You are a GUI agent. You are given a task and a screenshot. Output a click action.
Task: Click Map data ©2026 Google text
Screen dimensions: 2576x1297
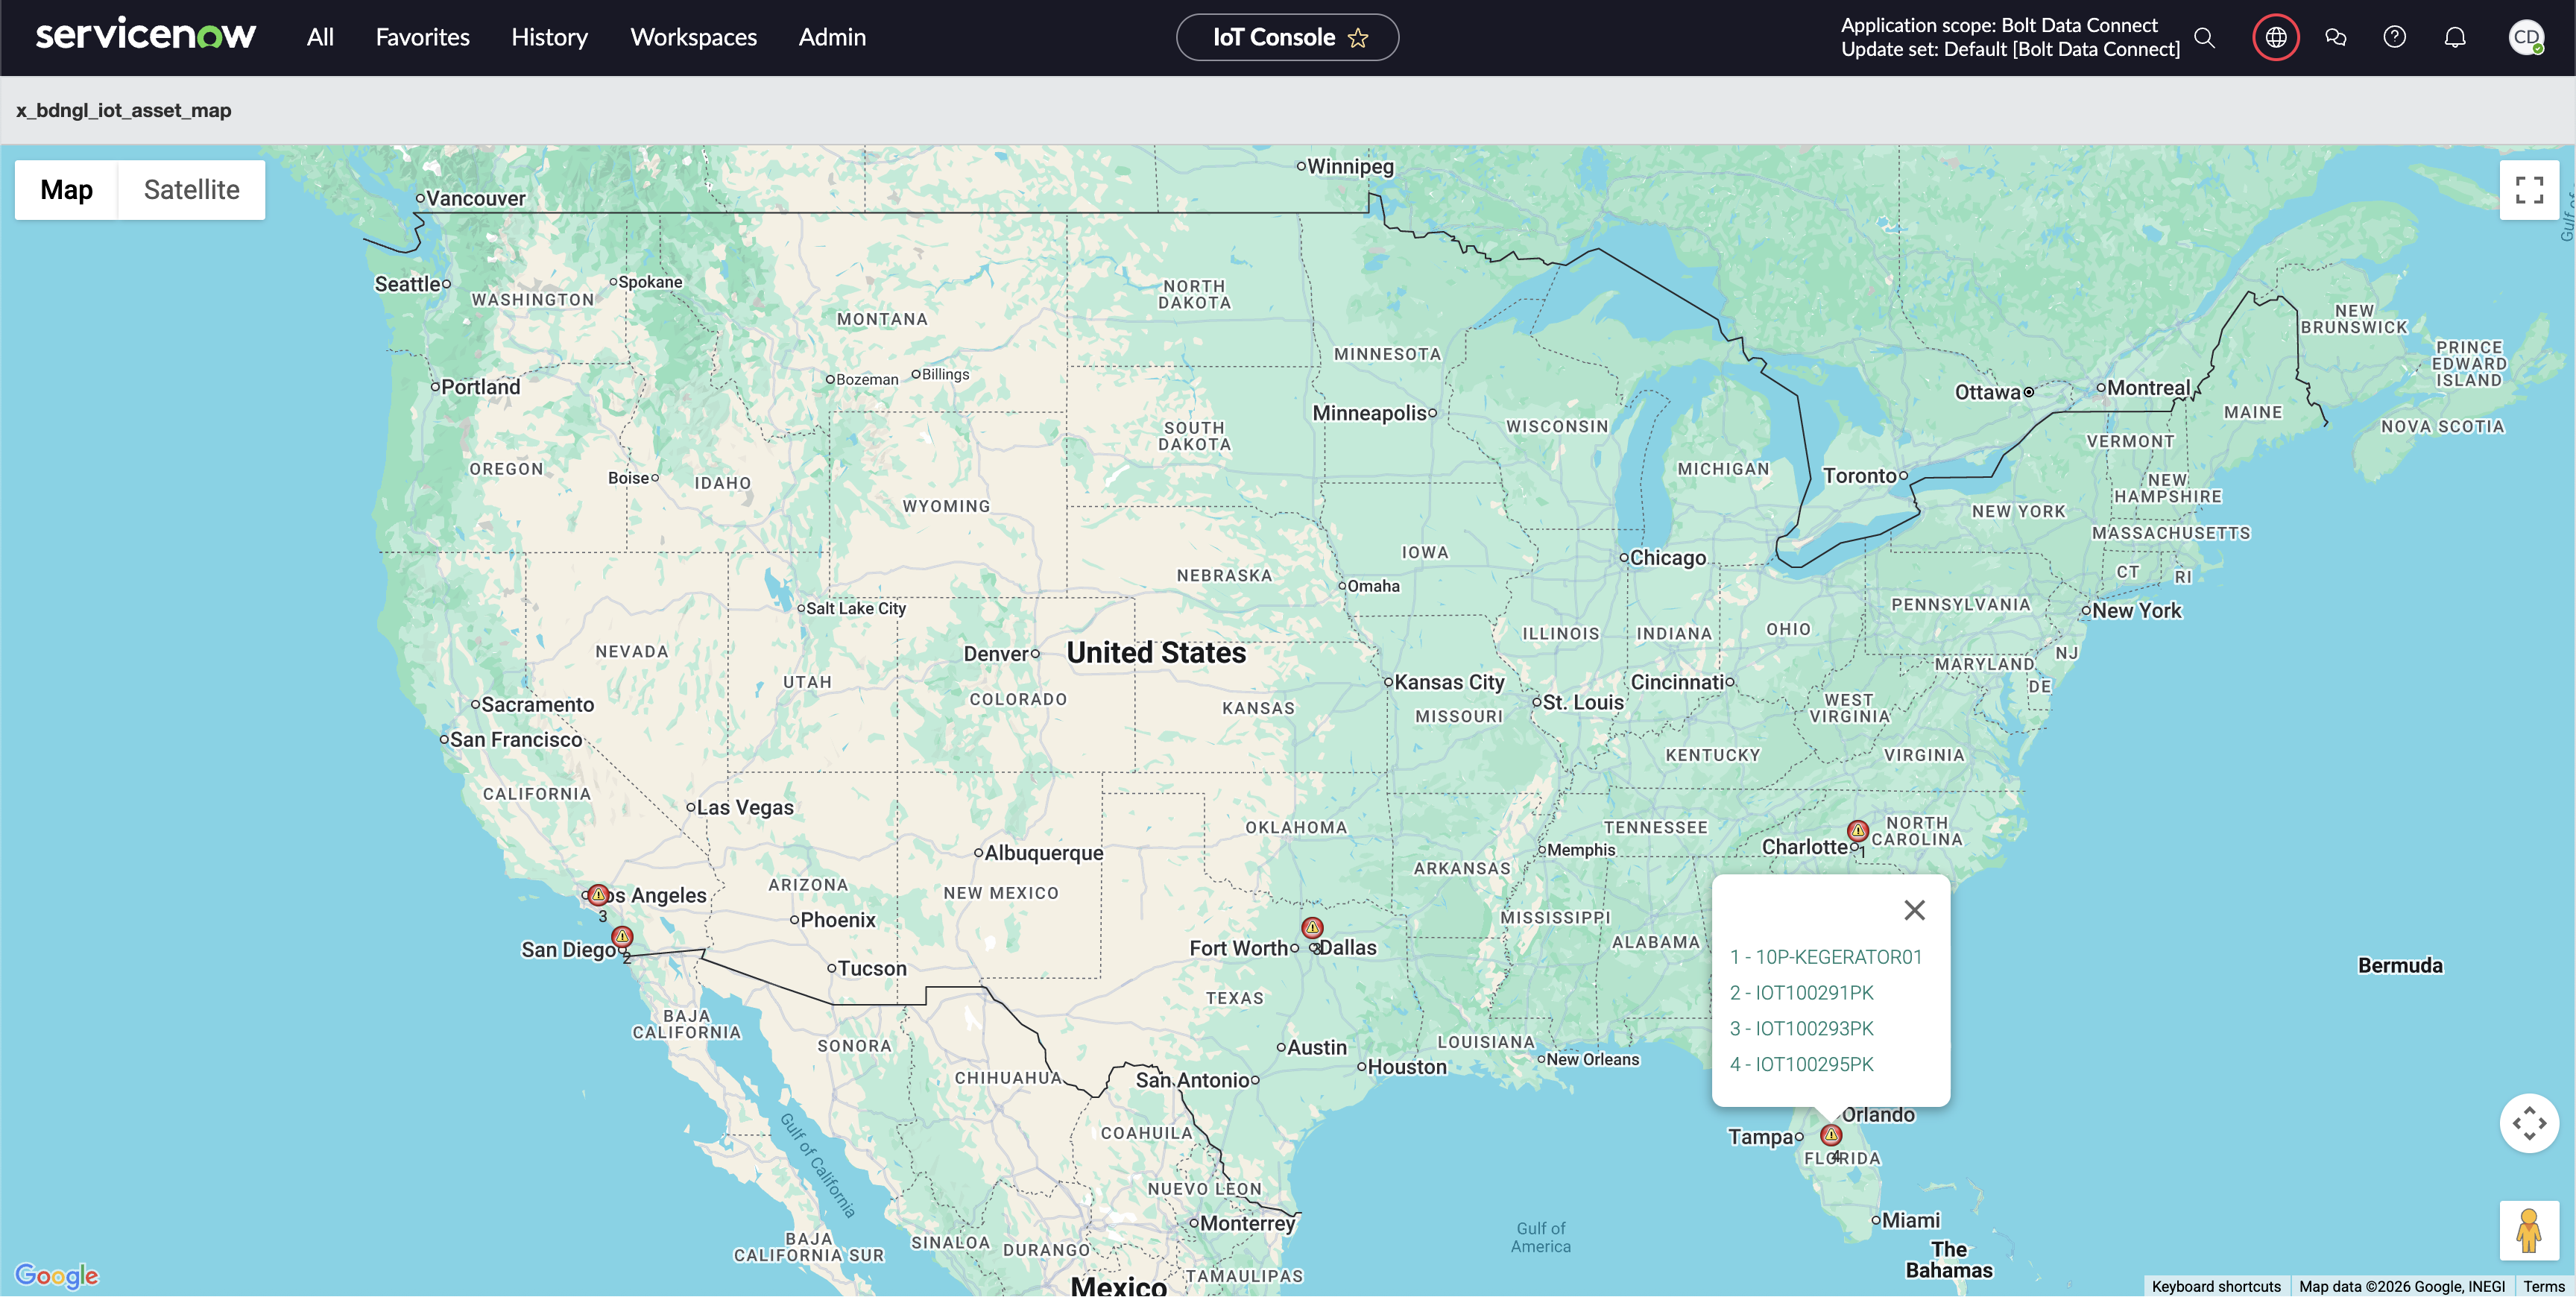point(2402,1286)
